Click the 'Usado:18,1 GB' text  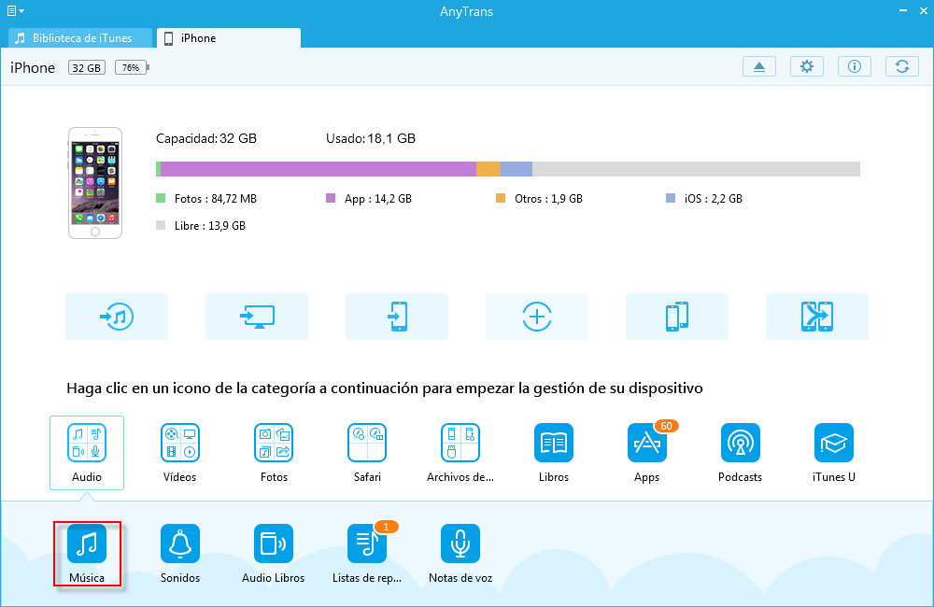point(371,138)
